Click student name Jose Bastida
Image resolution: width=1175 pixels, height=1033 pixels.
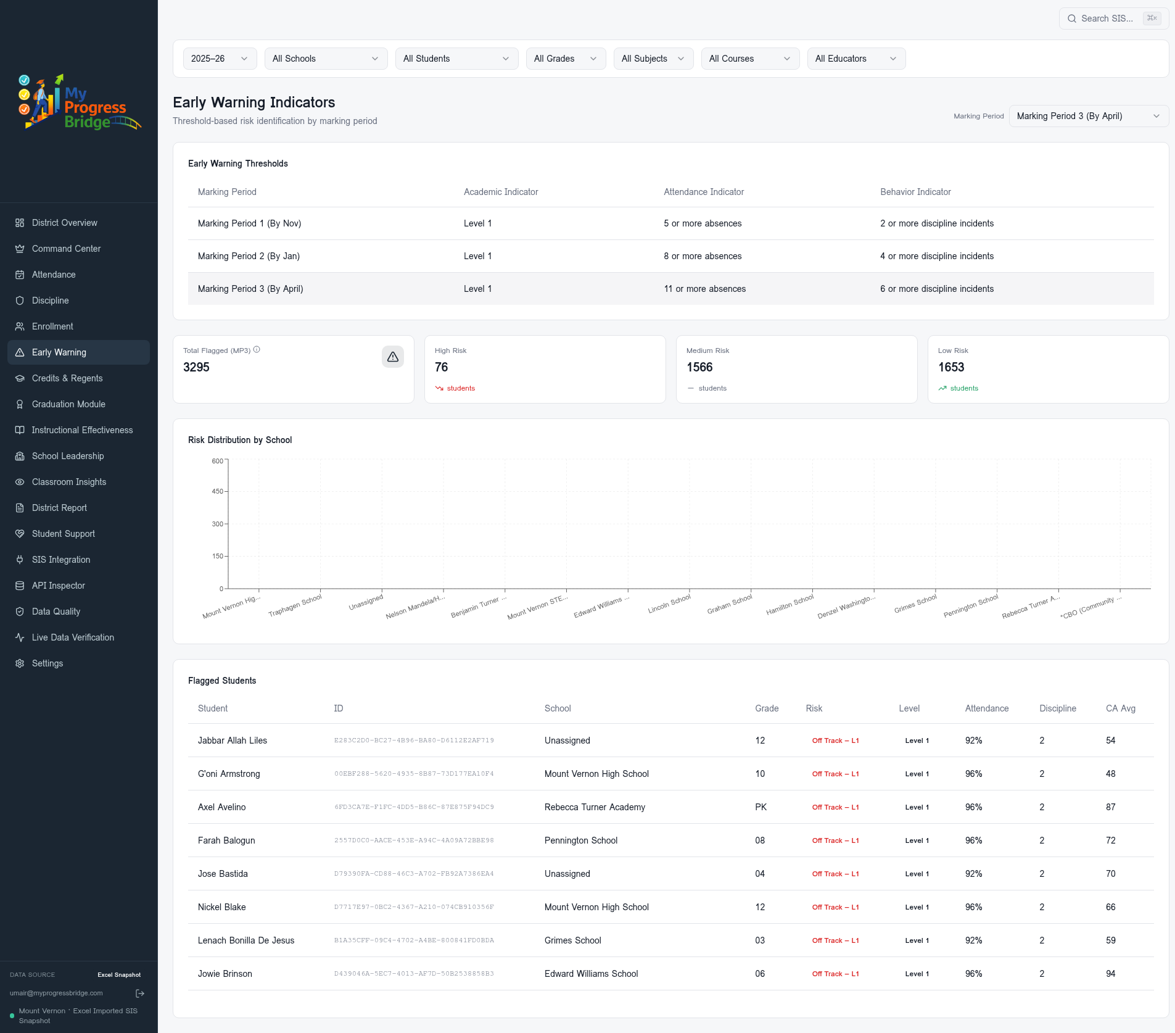223,874
